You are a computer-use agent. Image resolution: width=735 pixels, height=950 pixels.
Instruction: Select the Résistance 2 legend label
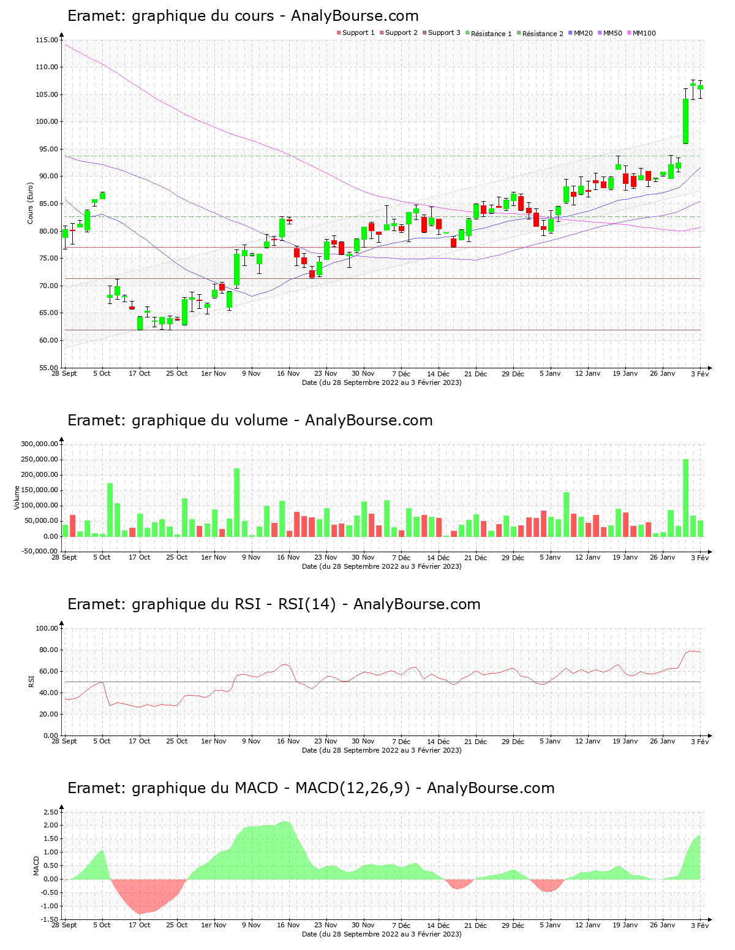(x=543, y=34)
